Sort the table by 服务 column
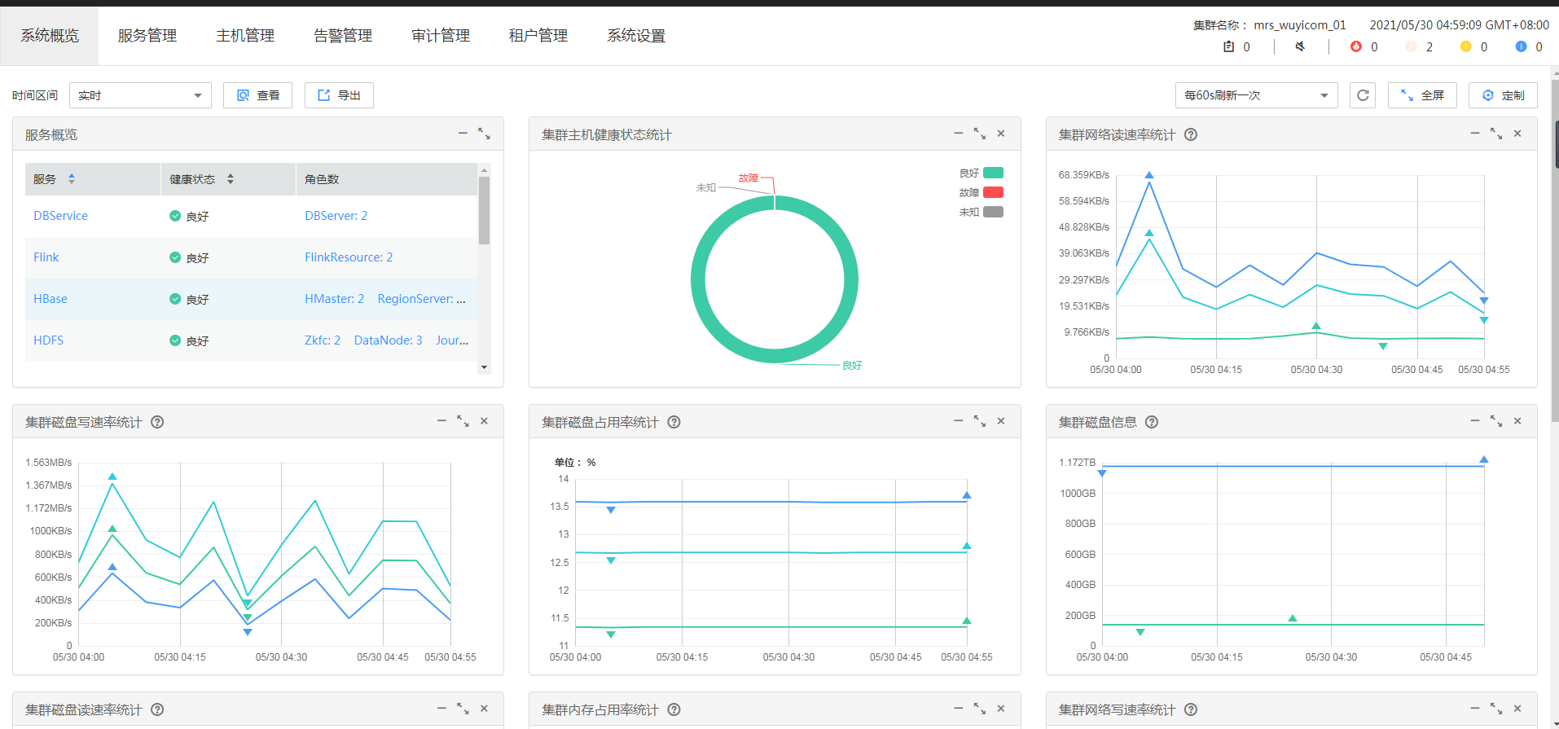 point(72,179)
